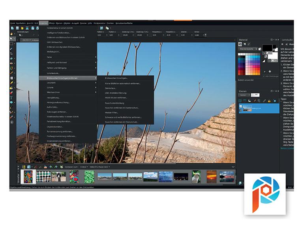Toggle visibility of the Hintergrund layer
The image size is (304, 227).
point(240,107)
